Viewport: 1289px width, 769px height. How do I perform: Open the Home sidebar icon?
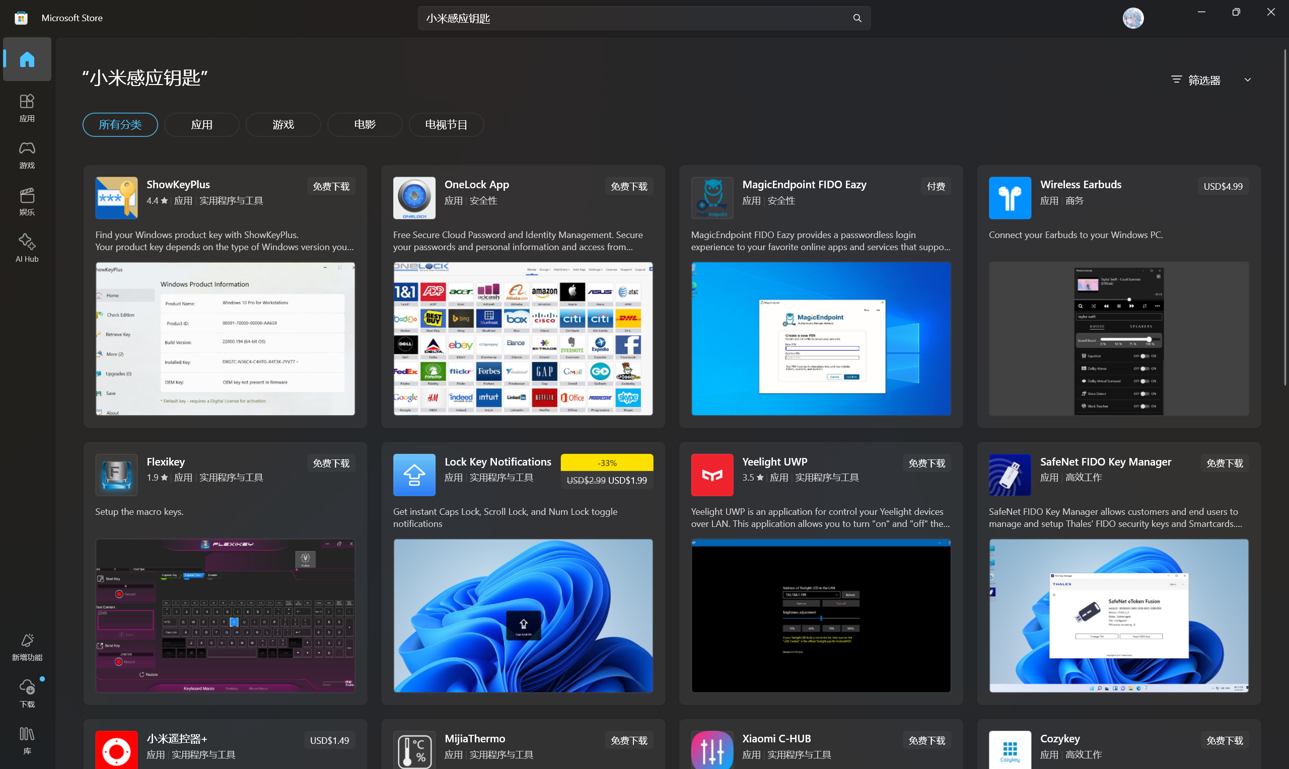(27, 59)
